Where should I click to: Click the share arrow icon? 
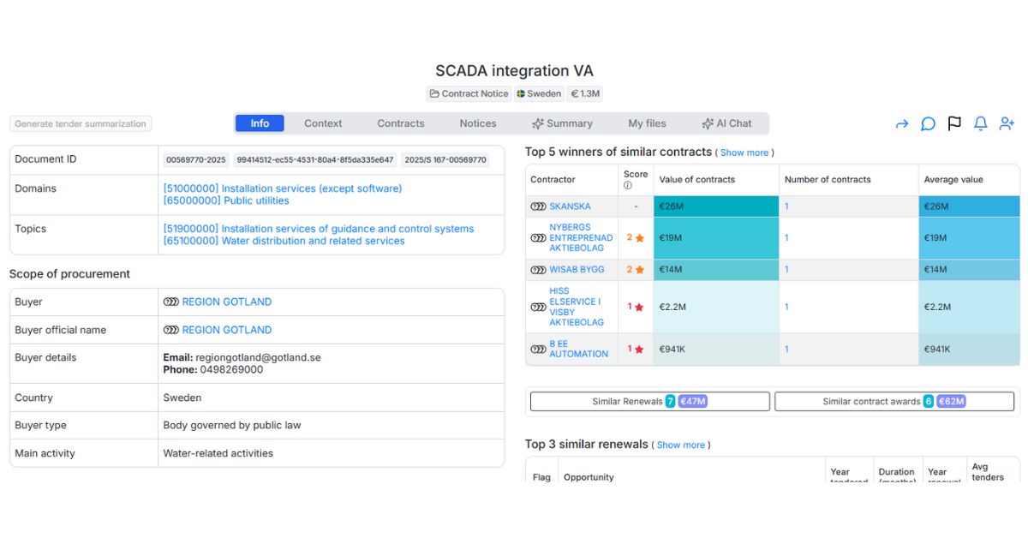[x=901, y=124]
